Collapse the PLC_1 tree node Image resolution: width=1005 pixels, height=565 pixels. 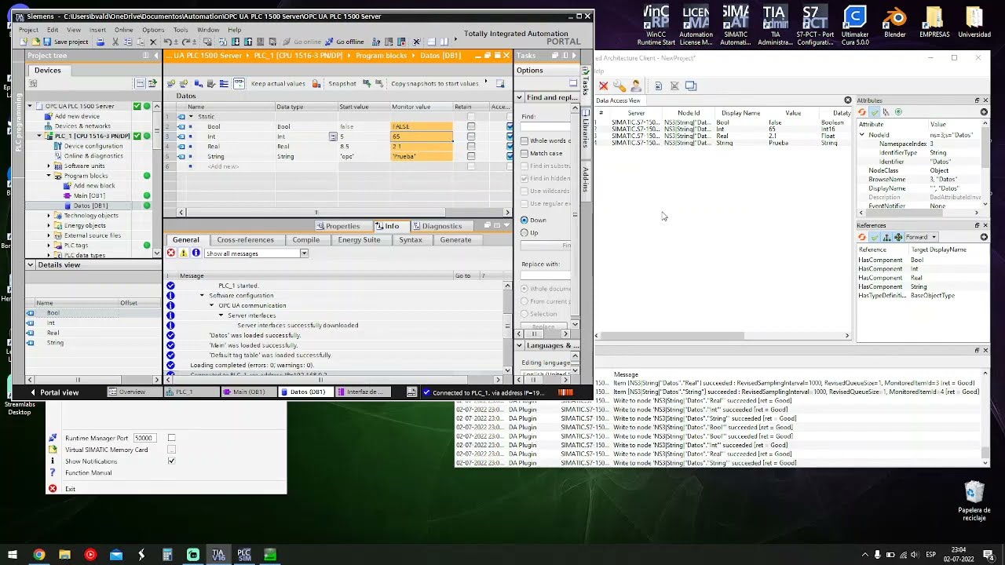tap(39, 136)
